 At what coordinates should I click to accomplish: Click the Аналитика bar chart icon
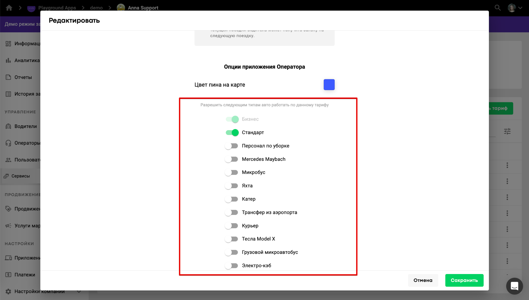(8, 60)
